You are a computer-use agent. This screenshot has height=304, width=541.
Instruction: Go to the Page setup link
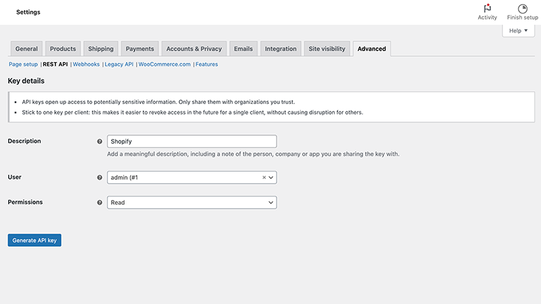click(x=23, y=64)
